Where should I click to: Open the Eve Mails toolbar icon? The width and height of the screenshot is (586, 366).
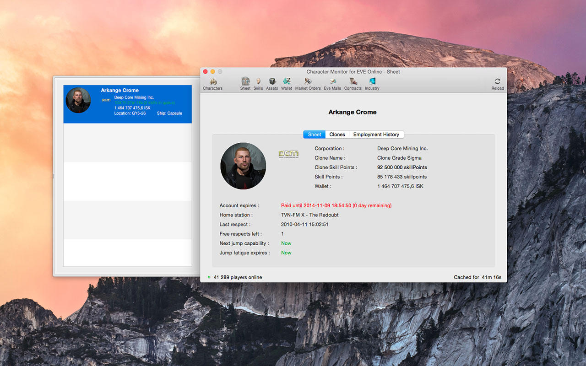pyautogui.click(x=332, y=84)
